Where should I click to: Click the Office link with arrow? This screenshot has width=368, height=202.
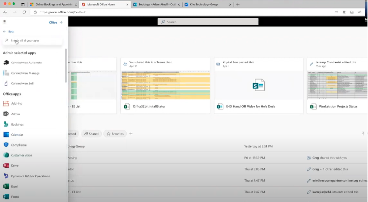pyautogui.click(x=55, y=22)
